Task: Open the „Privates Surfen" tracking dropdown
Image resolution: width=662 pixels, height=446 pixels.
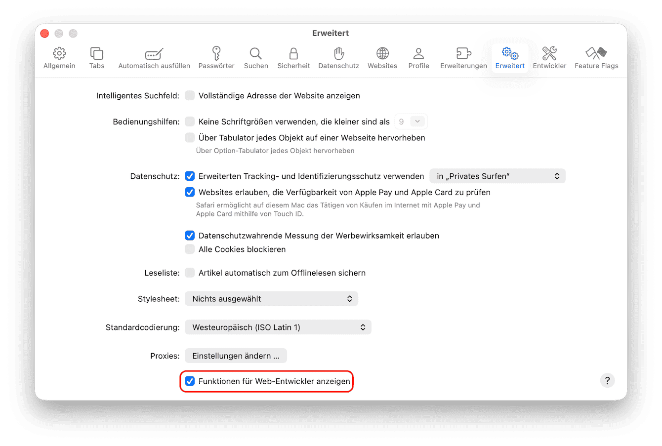Action: point(497,176)
